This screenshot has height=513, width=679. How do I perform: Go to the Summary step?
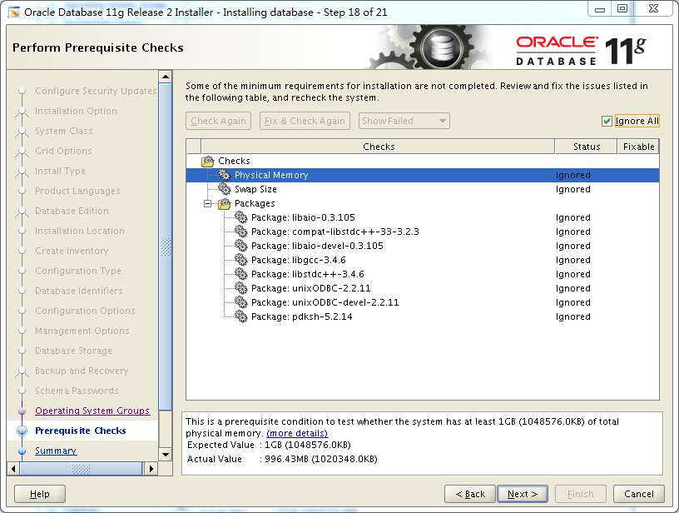56,451
